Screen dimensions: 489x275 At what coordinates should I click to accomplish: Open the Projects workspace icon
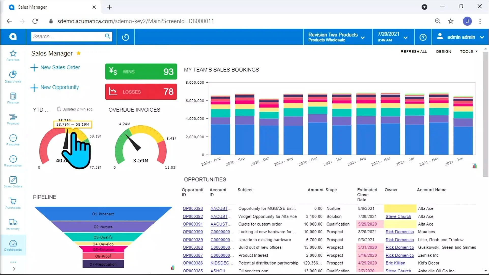click(13, 119)
